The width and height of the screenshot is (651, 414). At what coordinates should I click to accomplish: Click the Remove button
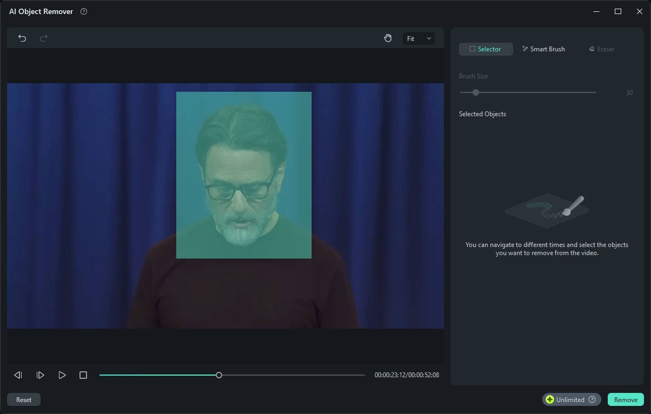coord(626,400)
